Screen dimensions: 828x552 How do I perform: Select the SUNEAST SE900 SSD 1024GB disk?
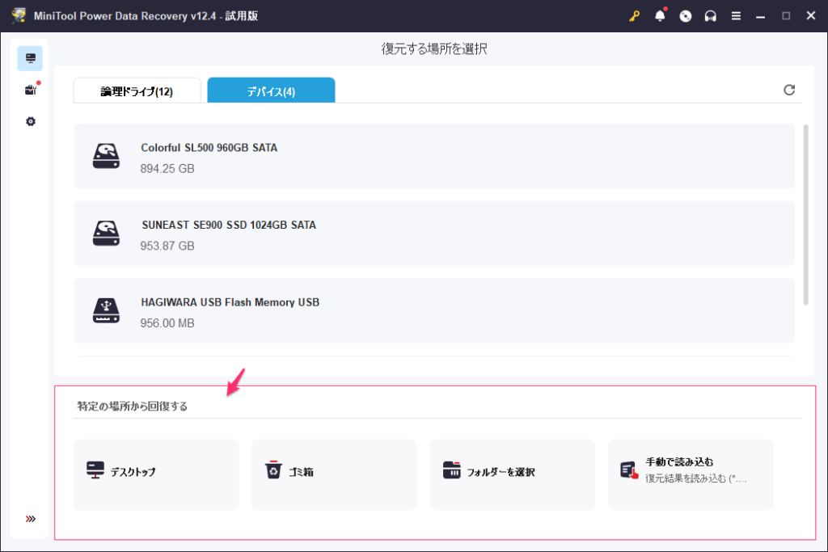point(433,234)
